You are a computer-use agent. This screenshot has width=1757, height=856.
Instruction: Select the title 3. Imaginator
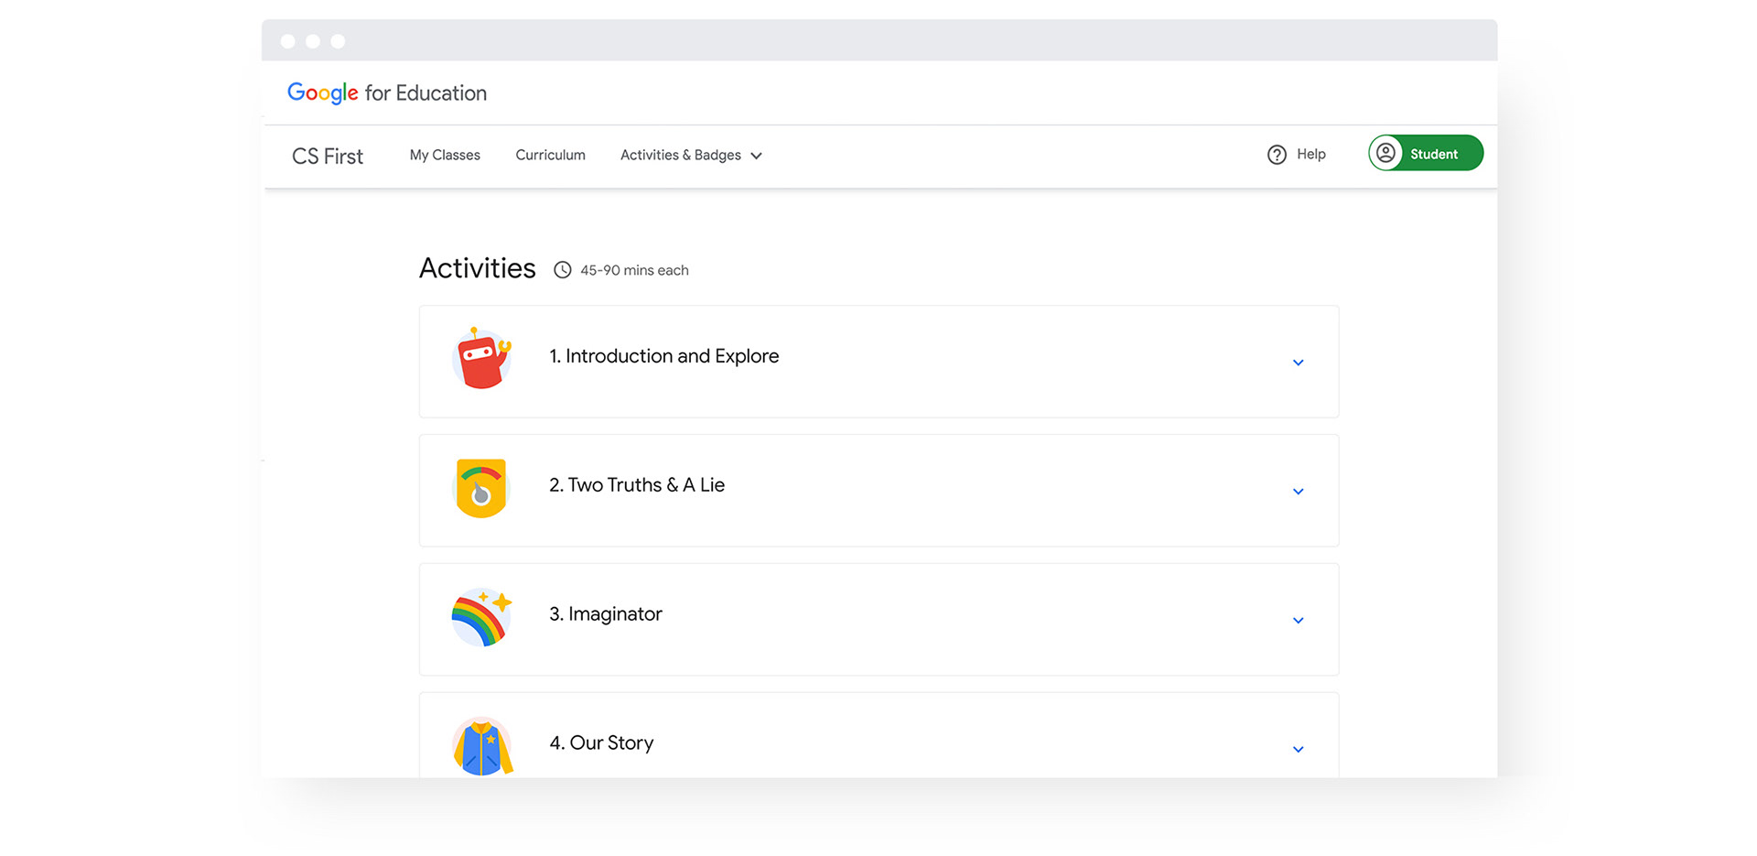[x=606, y=614]
